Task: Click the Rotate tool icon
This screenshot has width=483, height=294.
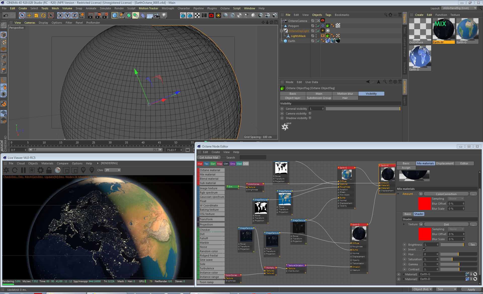Action: [x=43, y=16]
